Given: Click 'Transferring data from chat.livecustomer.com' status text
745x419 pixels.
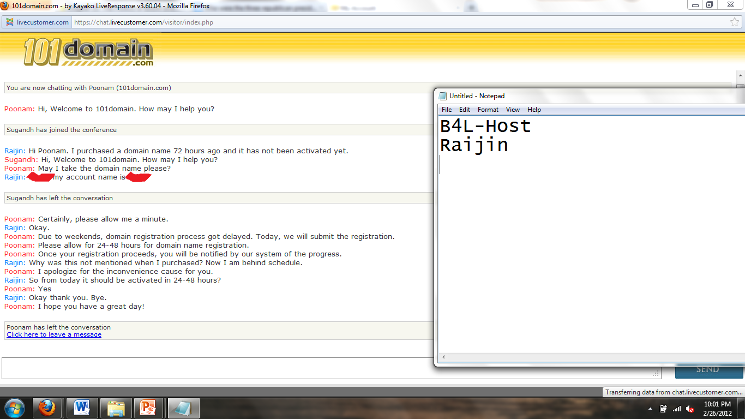Looking at the screenshot, I should (x=674, y=392).
